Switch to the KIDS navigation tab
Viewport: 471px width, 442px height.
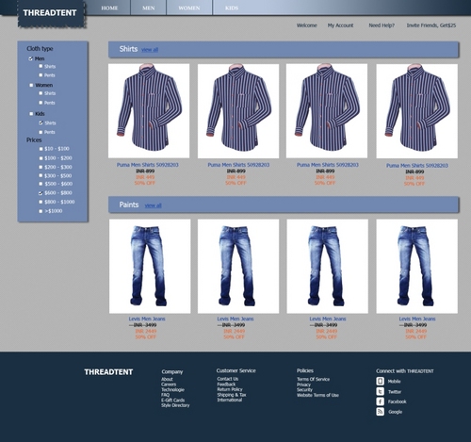(x=232, y=8)
